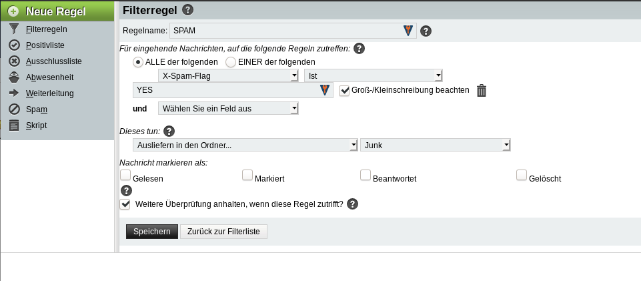641x281 pixels.
Task: Click the Regelname text field containing SPAM
Action: 285,31
